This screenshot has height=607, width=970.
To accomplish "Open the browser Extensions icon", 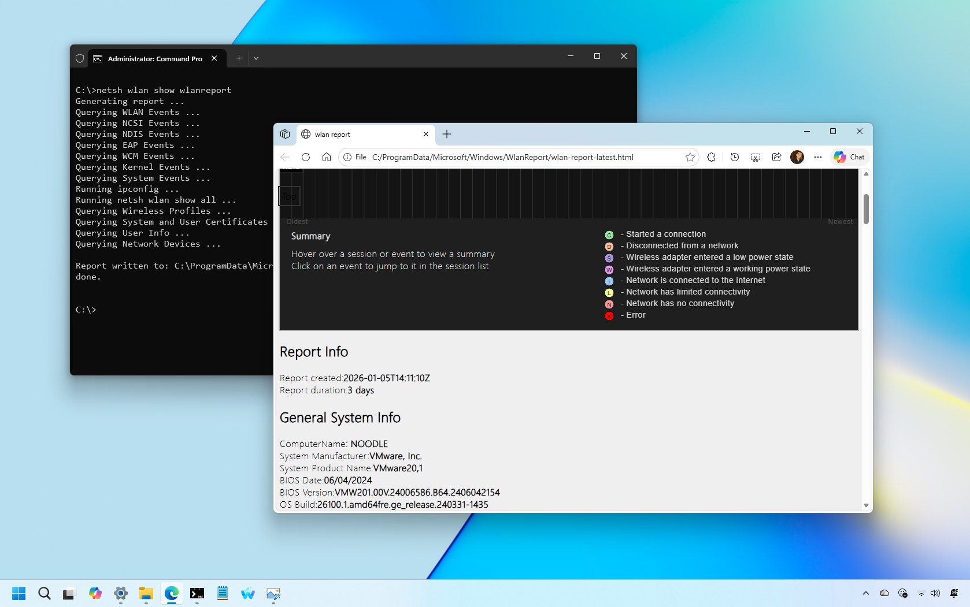I will coord(711,157).
